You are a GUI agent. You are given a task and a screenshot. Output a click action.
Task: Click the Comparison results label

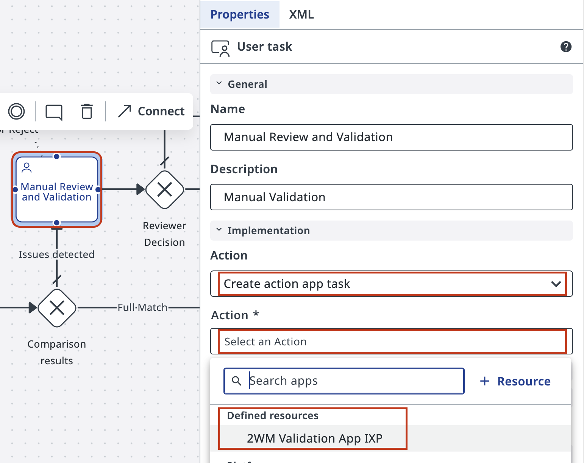coord(57,353)
